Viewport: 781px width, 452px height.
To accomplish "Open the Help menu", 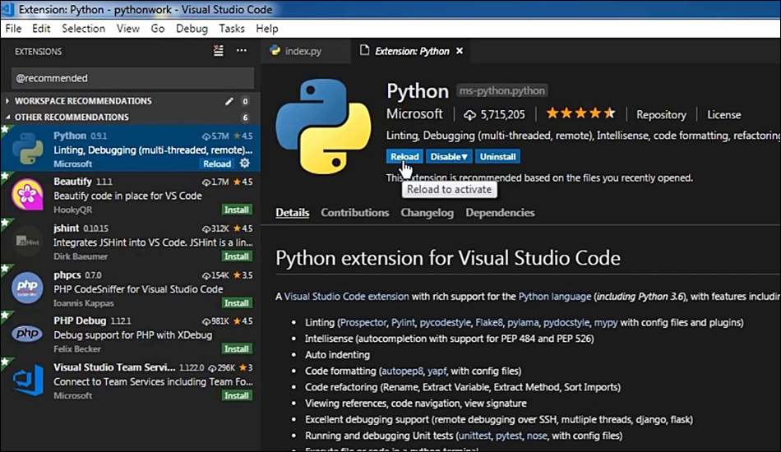I will (267, 29).
